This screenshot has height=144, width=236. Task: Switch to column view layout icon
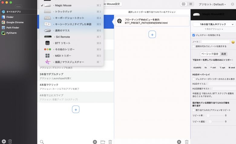(x=183, y=4)
